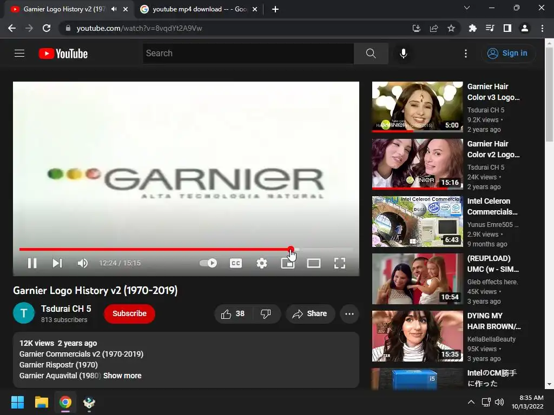The image size is (554, 415).
Task: Show hidden system tray icons
Action: (471, 402)
